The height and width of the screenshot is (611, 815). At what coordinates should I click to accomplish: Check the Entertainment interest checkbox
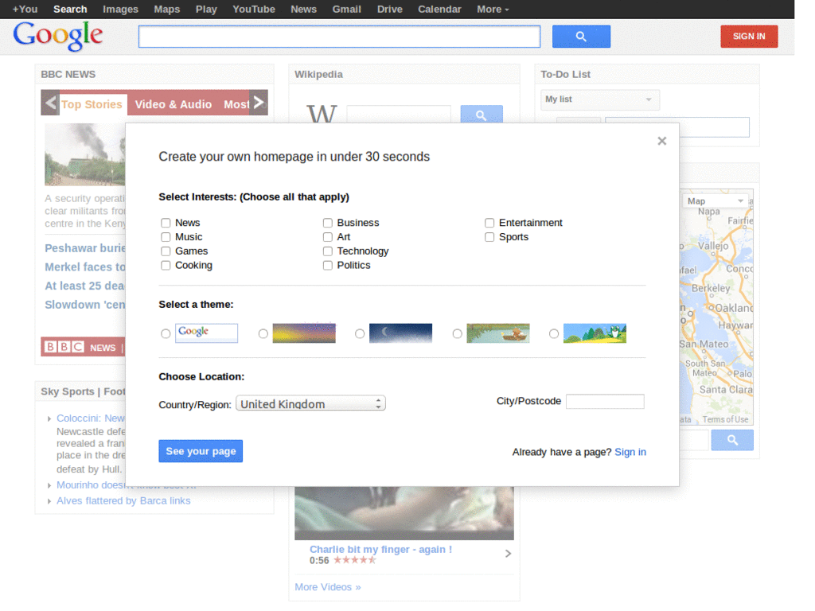pyautogui.click(x=489, y=223)
